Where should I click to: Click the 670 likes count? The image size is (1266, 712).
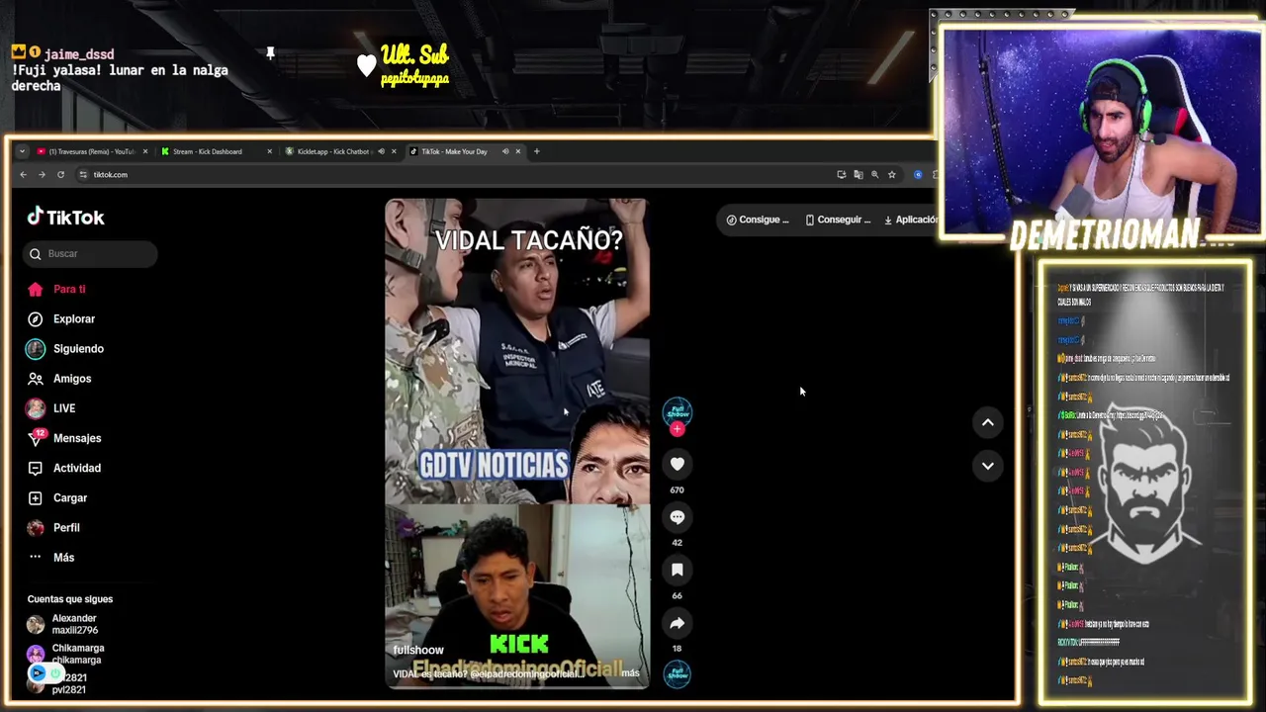tap(678, 489)
